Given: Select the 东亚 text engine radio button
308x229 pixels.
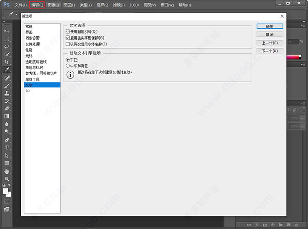Looking at the screenshot, I should tap(68, 60).
